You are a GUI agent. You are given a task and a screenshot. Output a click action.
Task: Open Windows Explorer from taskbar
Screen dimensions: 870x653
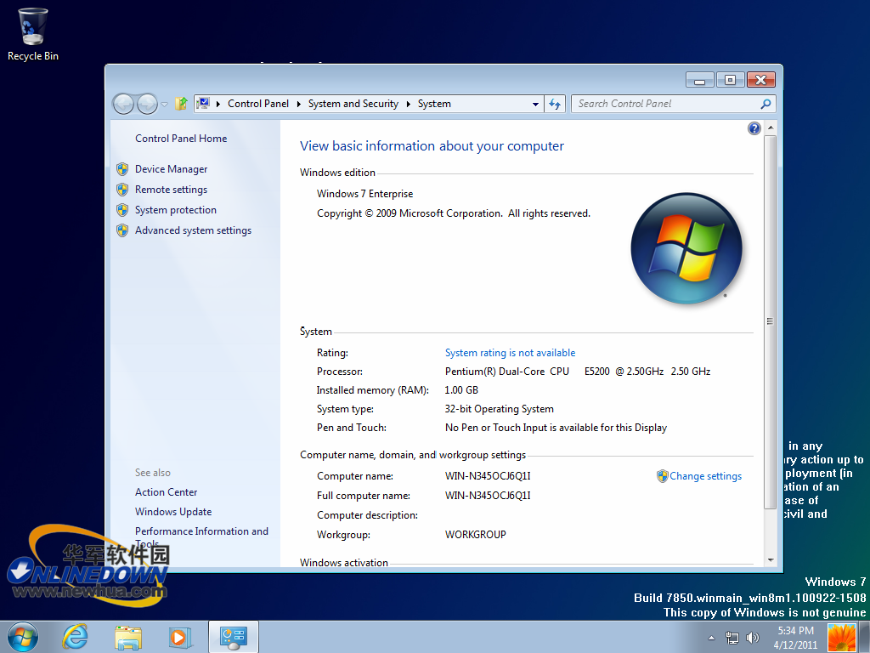(128, 637)
